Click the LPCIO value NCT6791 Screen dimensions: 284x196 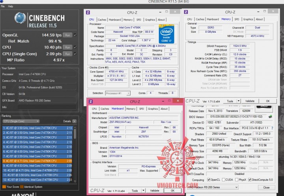144,137
